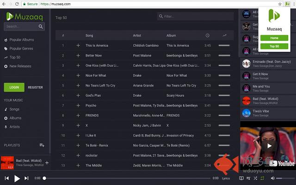Play the YouTube video thumbnail
The width and height of the screenshot is (296, 185).
(x=269, y=146)
